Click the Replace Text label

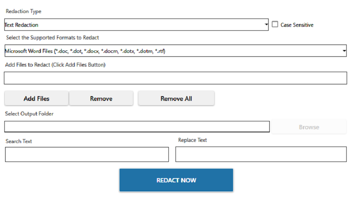pyautogui.click(x=192, y=140)
